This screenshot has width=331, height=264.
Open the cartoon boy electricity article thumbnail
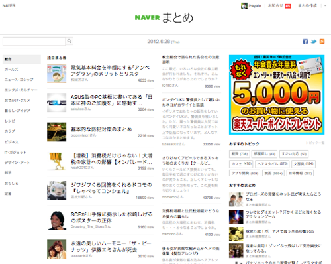[56, 73]
